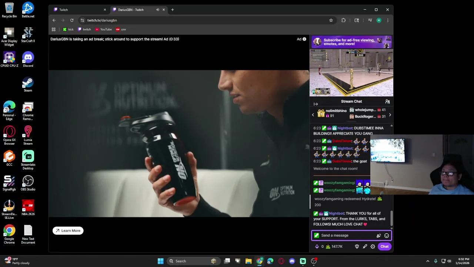Close the first Twitch tab
The width and height of the screenshot is (474, 267).
click(105, 10)
